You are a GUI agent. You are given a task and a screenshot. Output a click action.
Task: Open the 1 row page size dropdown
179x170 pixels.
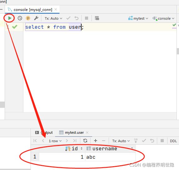point(55,141)
